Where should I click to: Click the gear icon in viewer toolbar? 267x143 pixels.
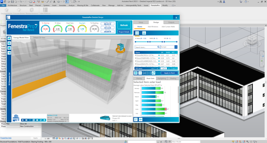(x=44, y=120)
